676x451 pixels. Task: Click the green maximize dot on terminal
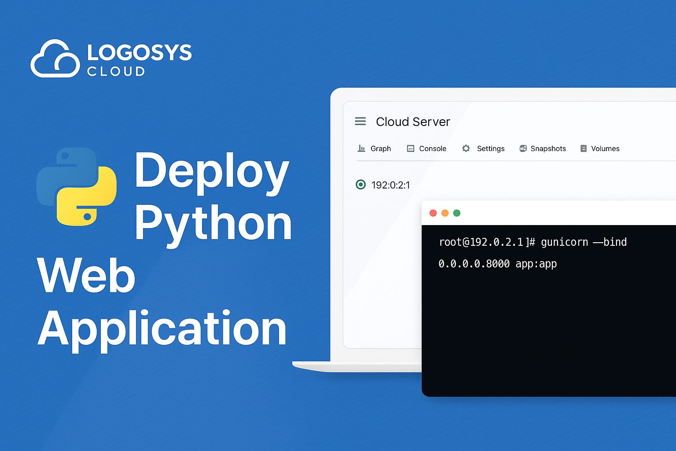[x=457, y=213]
